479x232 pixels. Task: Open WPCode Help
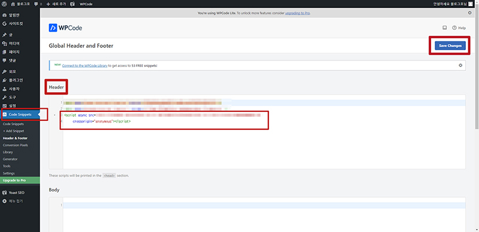tap(459, 28)
